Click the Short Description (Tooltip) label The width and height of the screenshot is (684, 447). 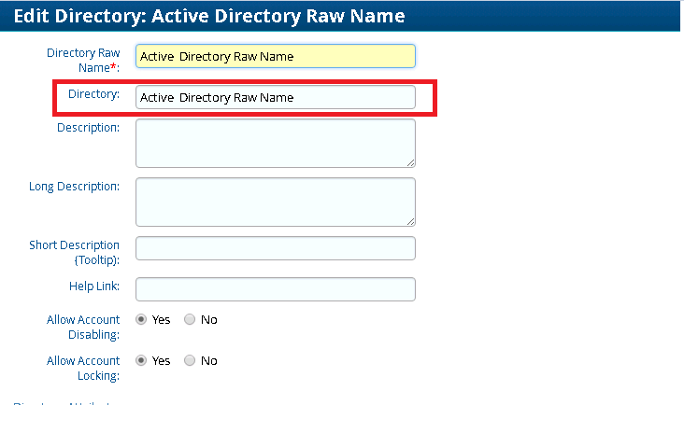tap(75, 252)
